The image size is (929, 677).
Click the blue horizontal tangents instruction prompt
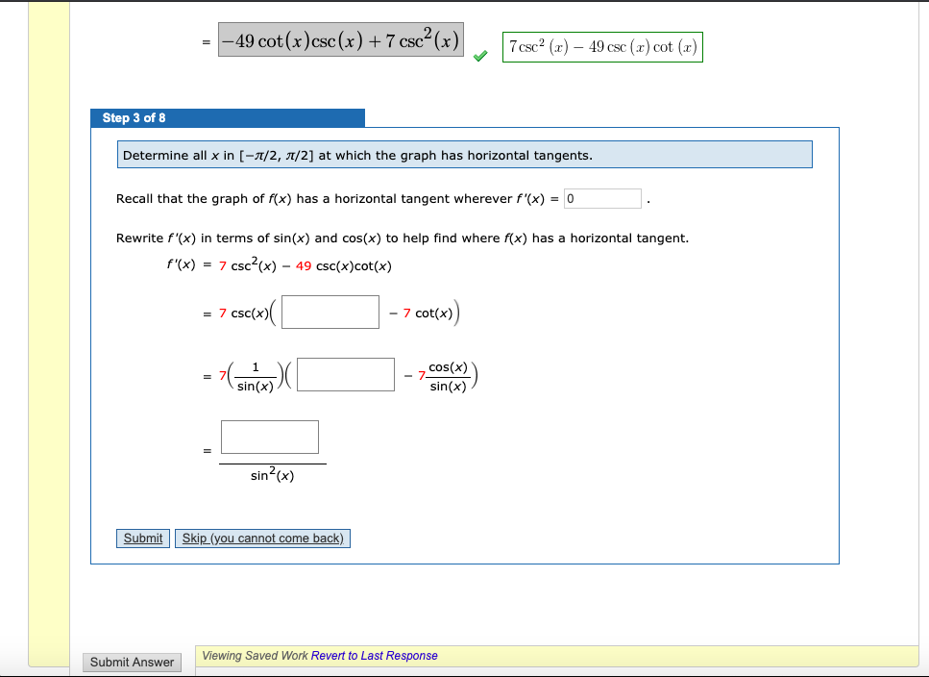pyautogui.click(x=464, y=154)
